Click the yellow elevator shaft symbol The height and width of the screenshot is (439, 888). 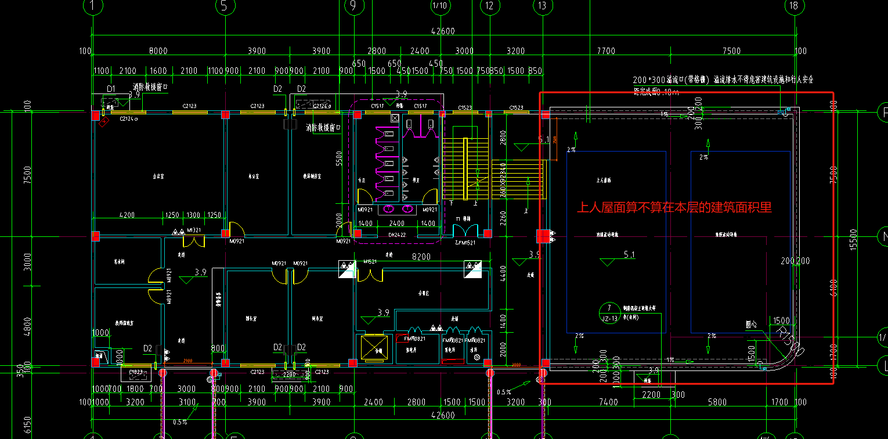373,347
